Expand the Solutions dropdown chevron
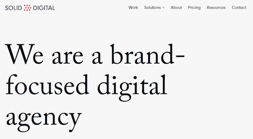 click(x=163, y=8)
